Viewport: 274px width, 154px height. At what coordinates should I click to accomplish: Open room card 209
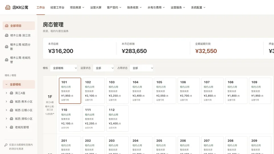point(260,145)
